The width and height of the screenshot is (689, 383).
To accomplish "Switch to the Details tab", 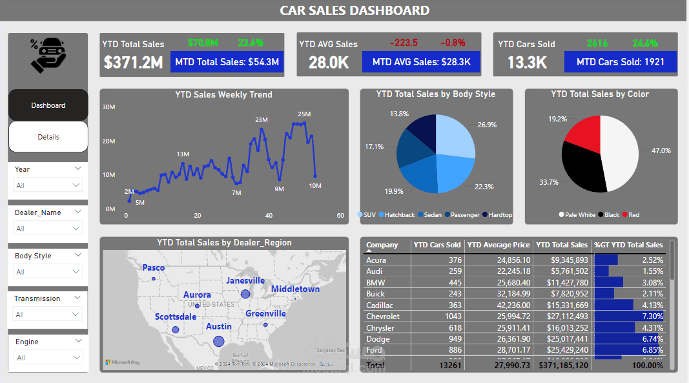I will [48, 136].
